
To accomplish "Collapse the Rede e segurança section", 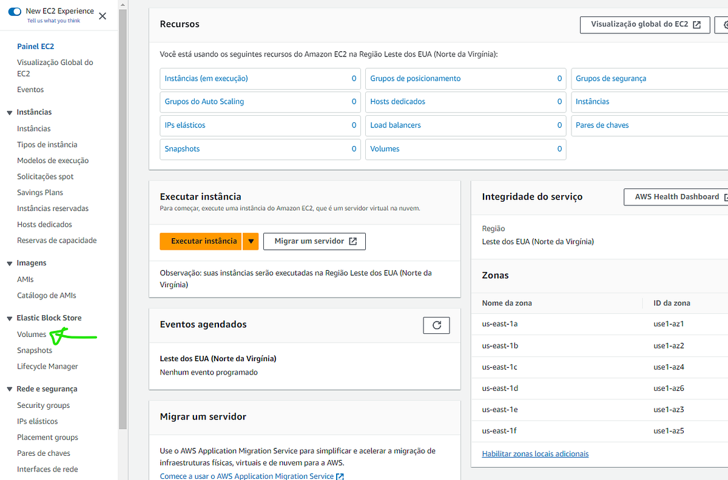I will point(8,388).
